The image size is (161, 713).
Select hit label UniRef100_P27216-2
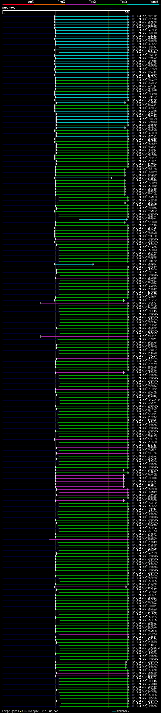pyautogui.click(x=146, y=648)
